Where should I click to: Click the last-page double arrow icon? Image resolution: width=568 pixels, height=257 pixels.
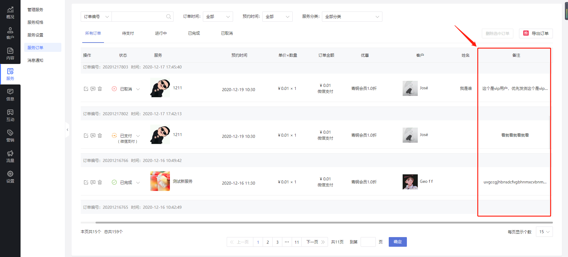(323, 242)
